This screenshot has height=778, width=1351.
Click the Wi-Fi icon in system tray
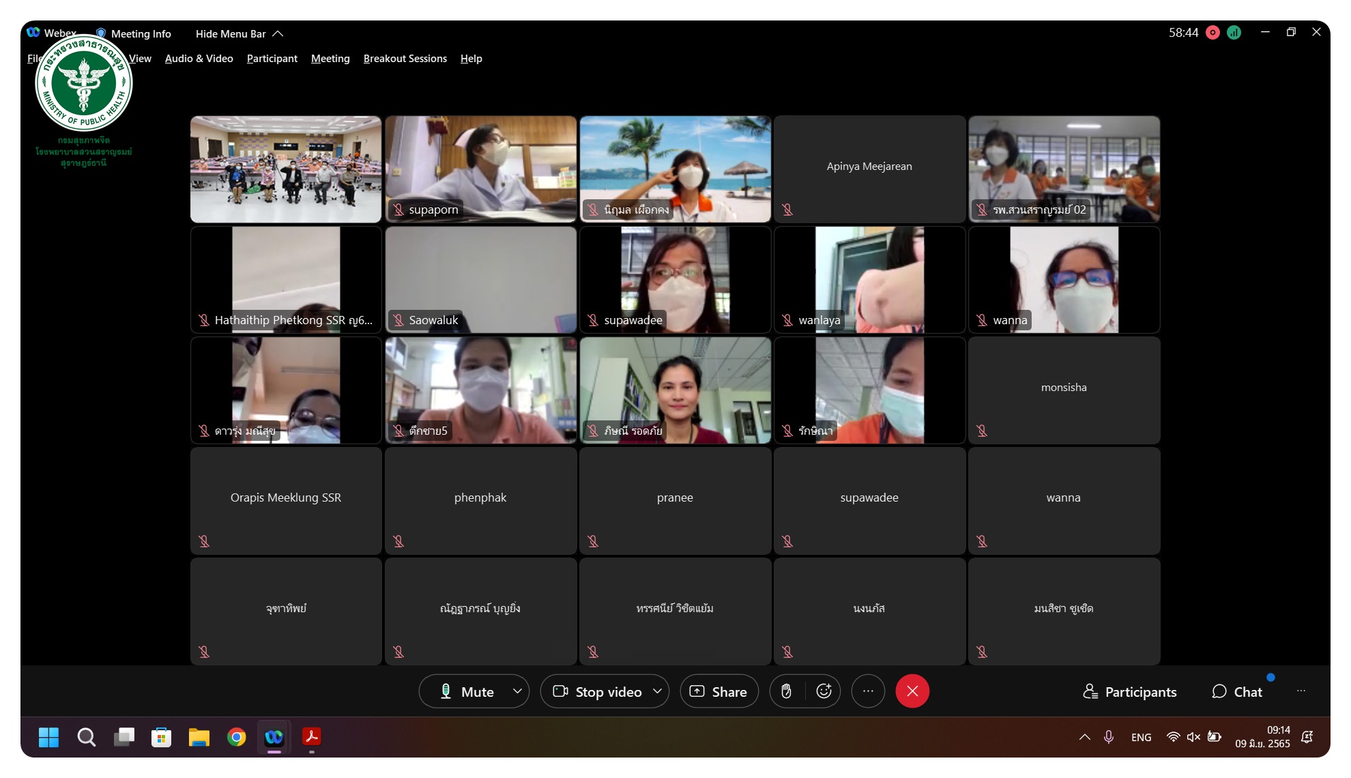(x=1173, y=737)
